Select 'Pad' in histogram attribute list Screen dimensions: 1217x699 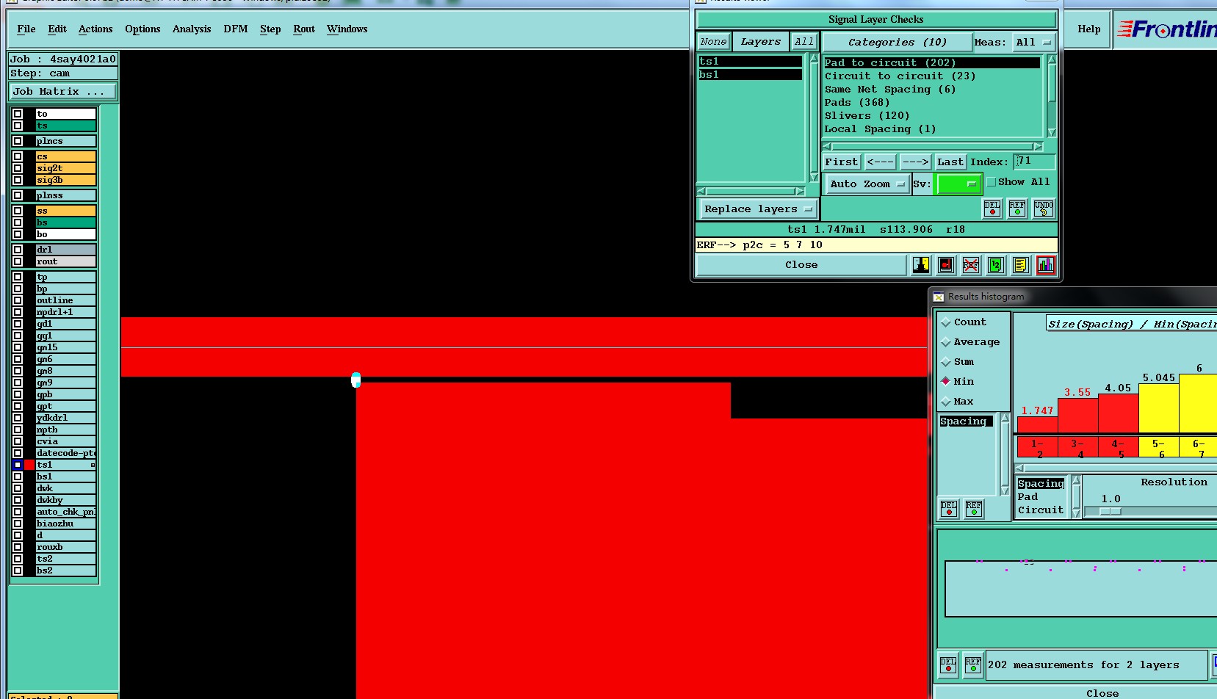pyautogui.click(x=1028, y=497)
